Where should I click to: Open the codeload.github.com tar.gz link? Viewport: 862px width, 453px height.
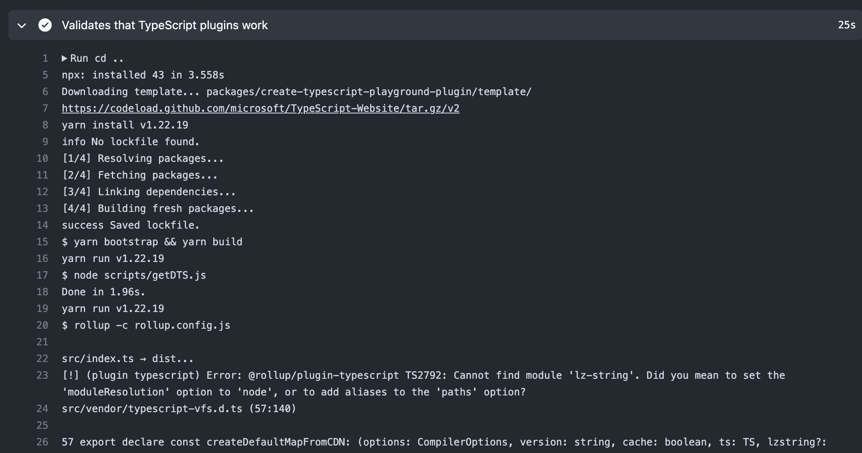[x=260, y=108]
